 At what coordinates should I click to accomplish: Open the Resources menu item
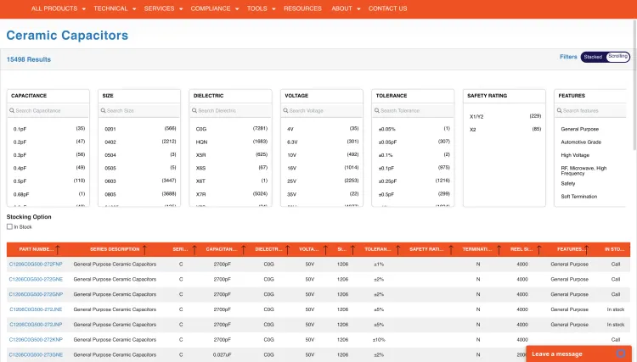tap(302, 8)
